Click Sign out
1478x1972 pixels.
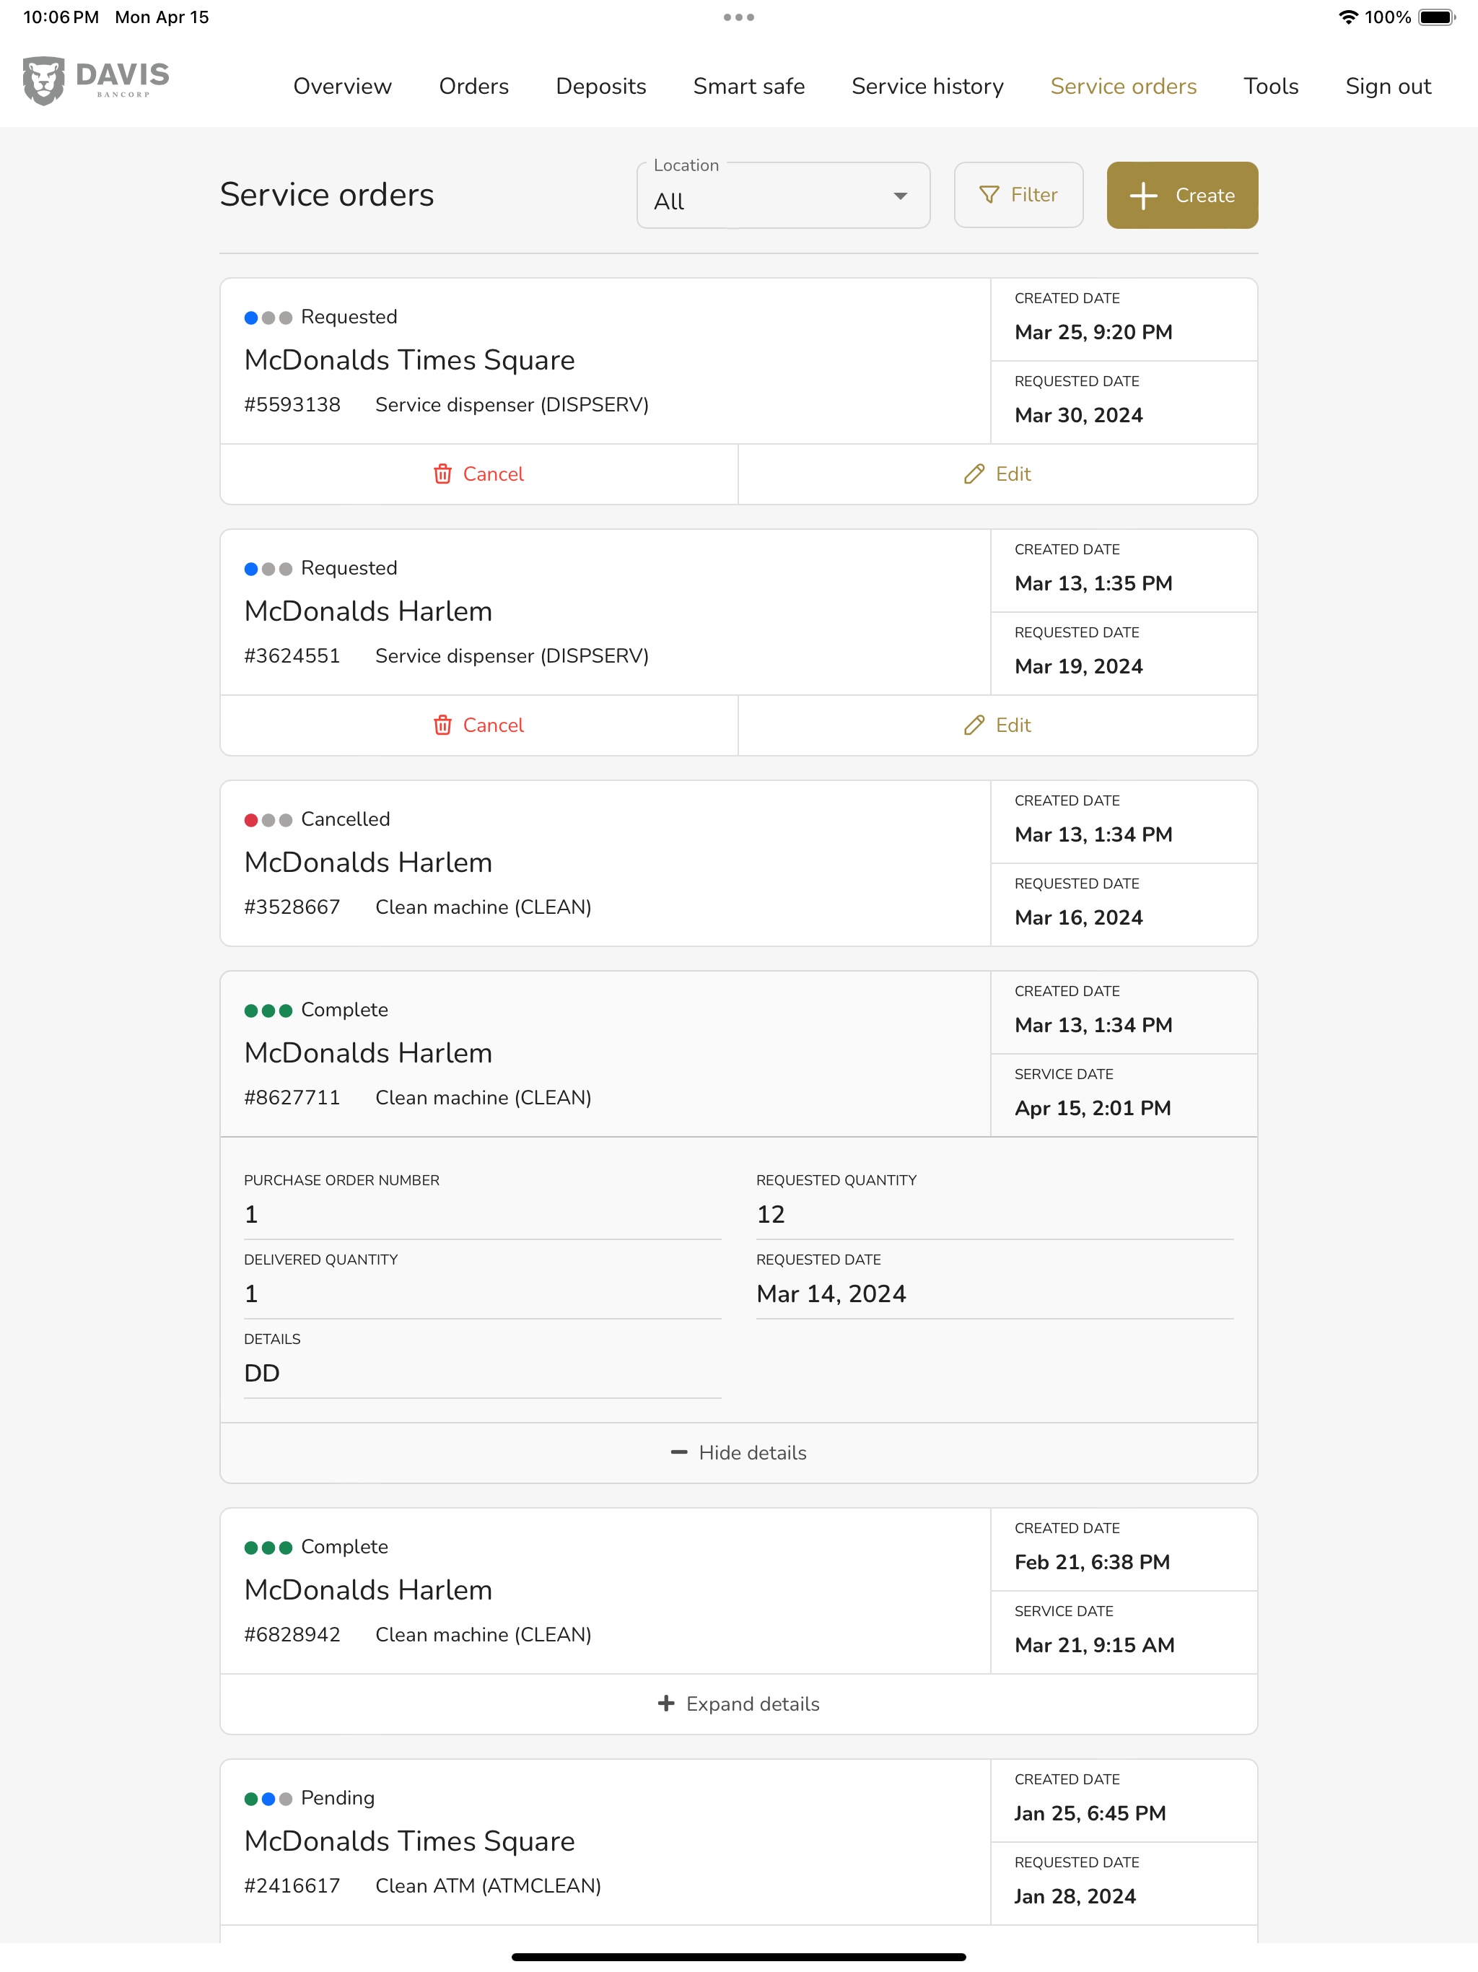(1388, 87)
